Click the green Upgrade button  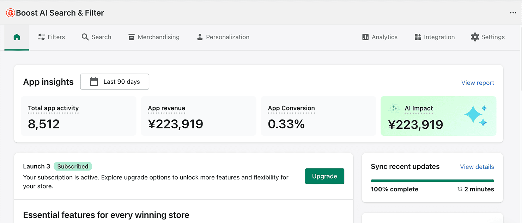[324, 176]
